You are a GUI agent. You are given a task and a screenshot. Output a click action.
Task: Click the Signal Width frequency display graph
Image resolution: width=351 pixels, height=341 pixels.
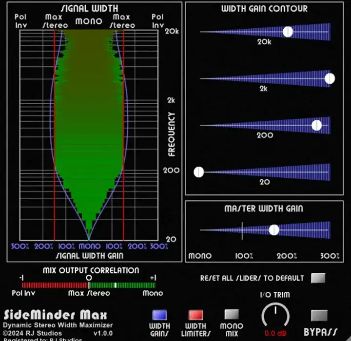pos(89,135)
